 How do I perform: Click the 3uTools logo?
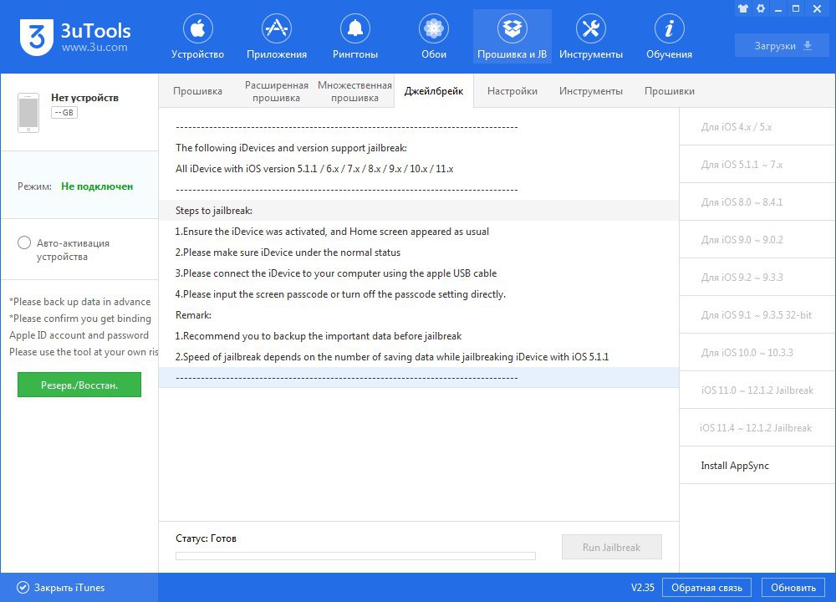(37, 37)
